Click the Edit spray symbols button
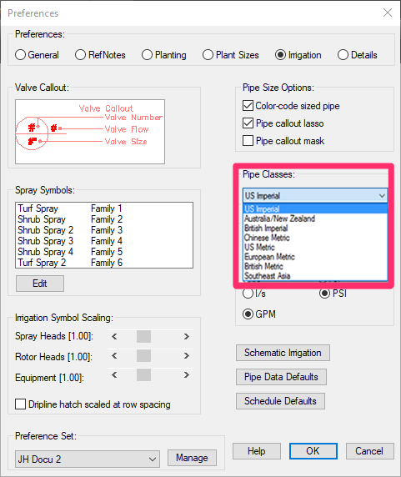Image resolution: width=401 pixels, height=477 pixels. [40, 284]
